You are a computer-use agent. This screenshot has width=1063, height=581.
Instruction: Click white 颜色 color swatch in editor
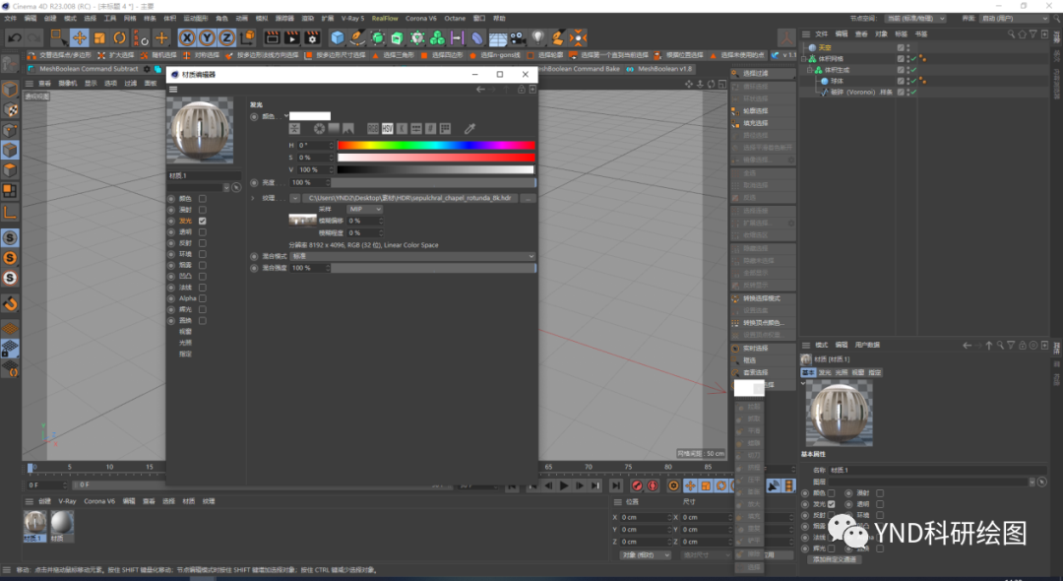(310, 116)
